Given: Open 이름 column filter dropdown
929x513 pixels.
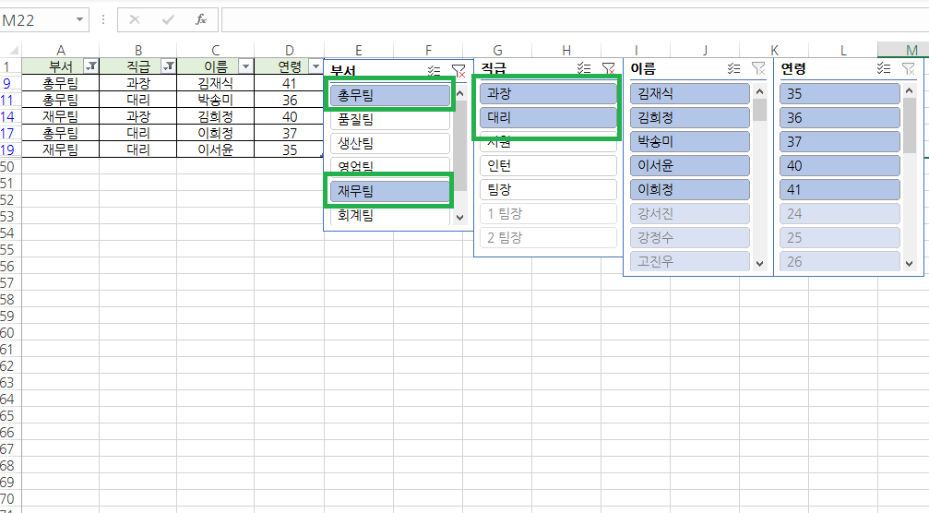Looking at the screenshot, I should [246, 66].
